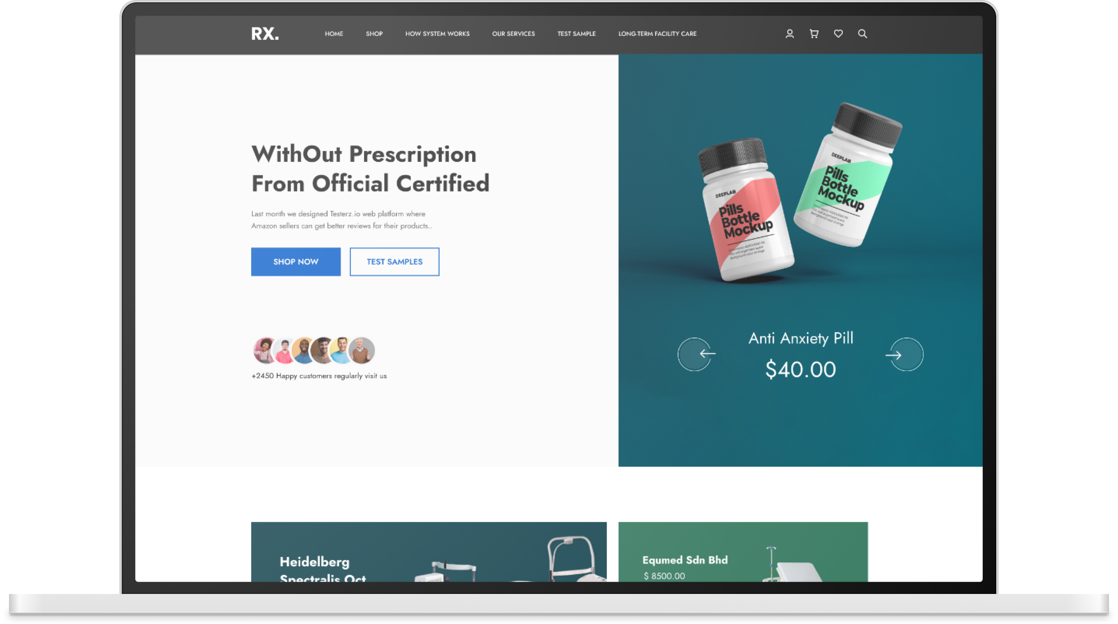Open Test Sample in navigation
Viewport: 1118px width, 624px height.
576,34
